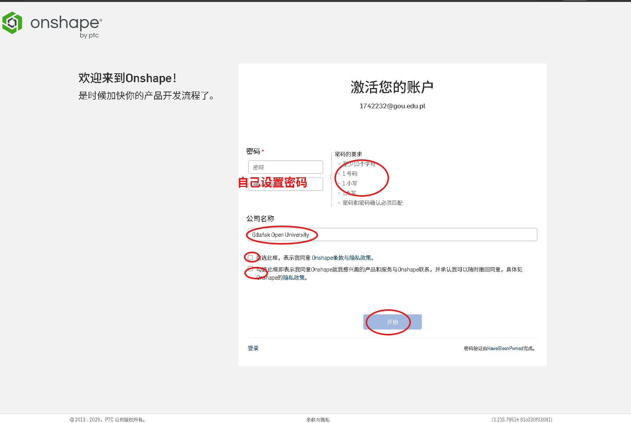Click the 欢迎来到Onshape! heading
This screenshot has height=423, width=631.
[127, 78]
